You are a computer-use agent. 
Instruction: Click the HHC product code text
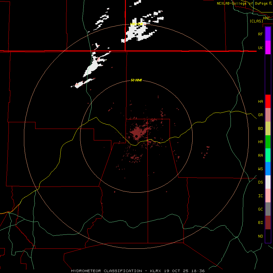click(x=266, y=18)
